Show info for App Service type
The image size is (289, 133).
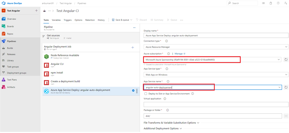tap(167, 69)
